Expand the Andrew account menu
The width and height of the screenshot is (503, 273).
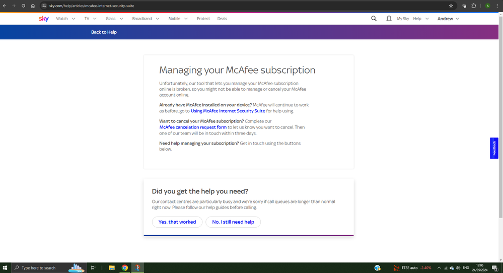click(448, 19)
